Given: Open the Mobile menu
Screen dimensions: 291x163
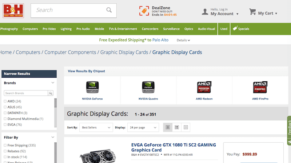Looking at the screenshot, I should [x=99, y=29].
